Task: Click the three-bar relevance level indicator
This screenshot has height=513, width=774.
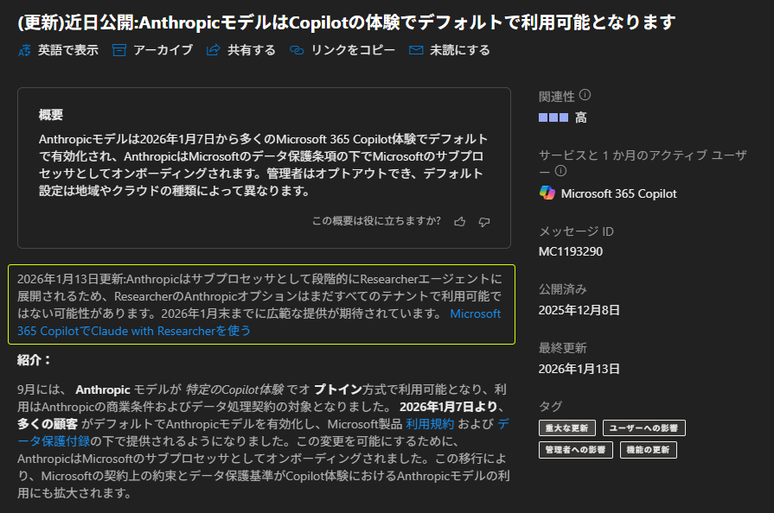Action: coord(553,117)
